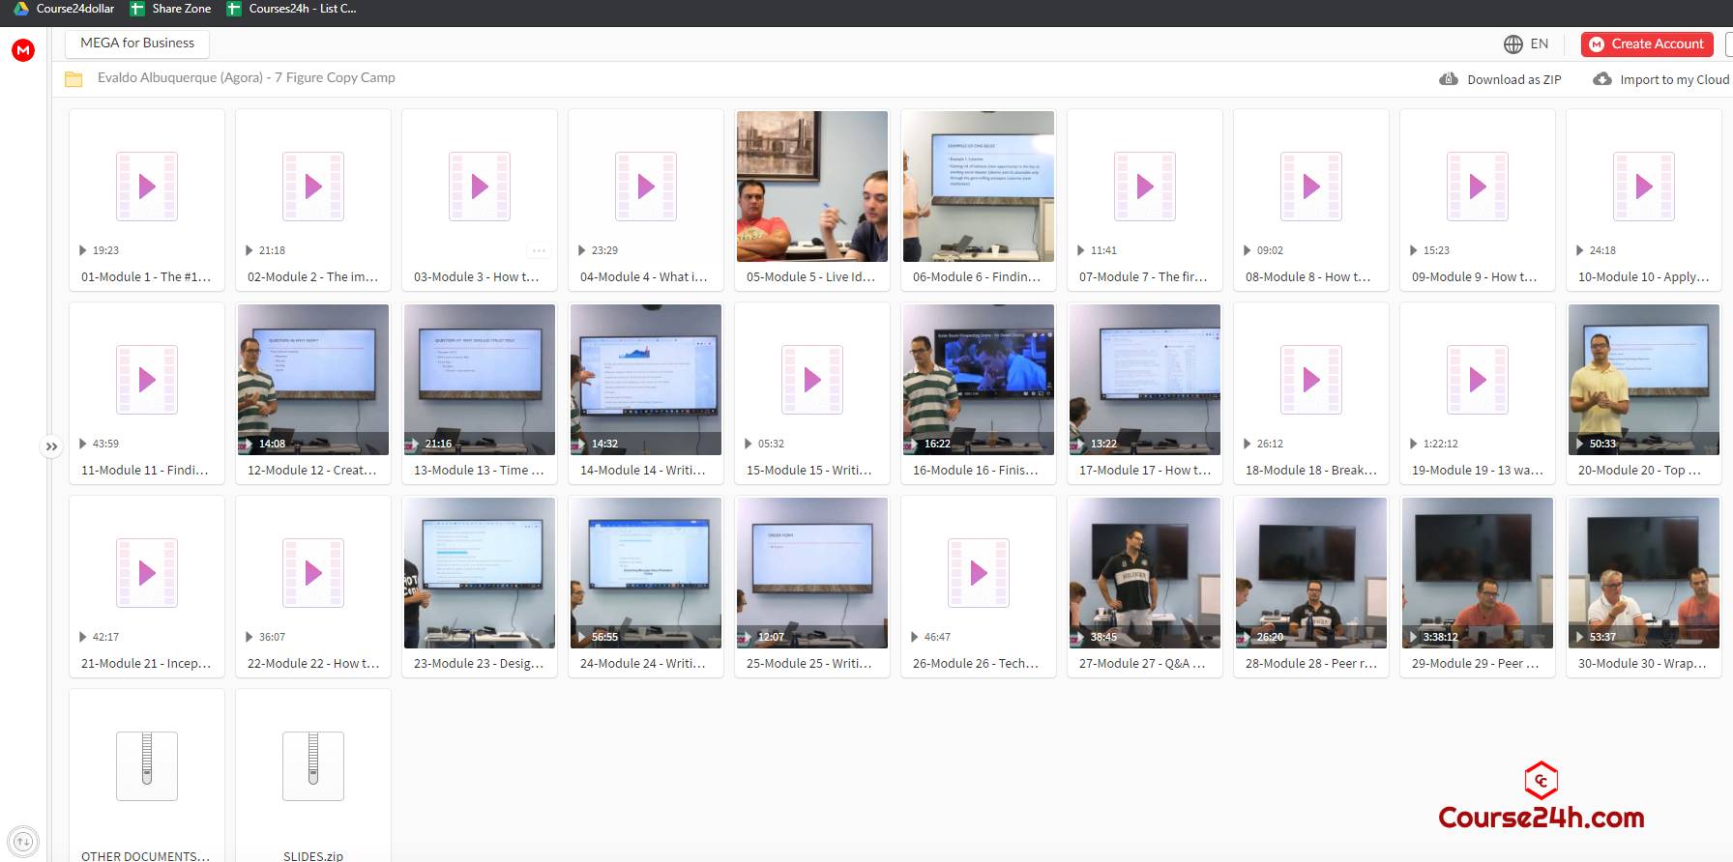This screenshot has height=862, width=1733.
Task: Click the OTHER DOCUMENTS zip file icon
Action: tap(147, 766)
